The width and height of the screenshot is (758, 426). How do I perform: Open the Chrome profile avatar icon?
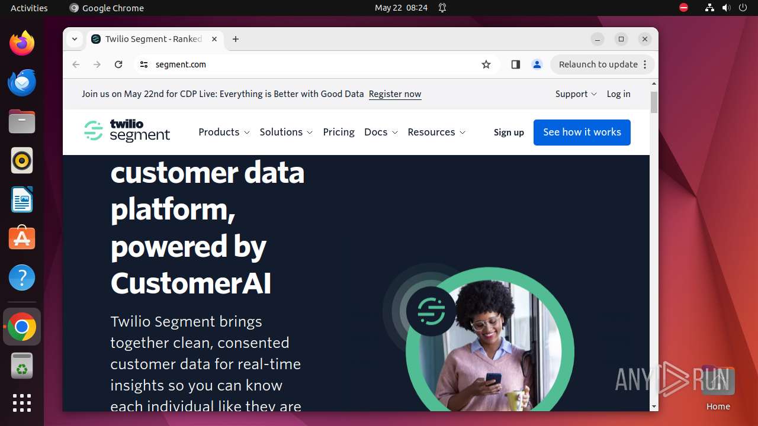pyautogui.click(x=537, y=64)
